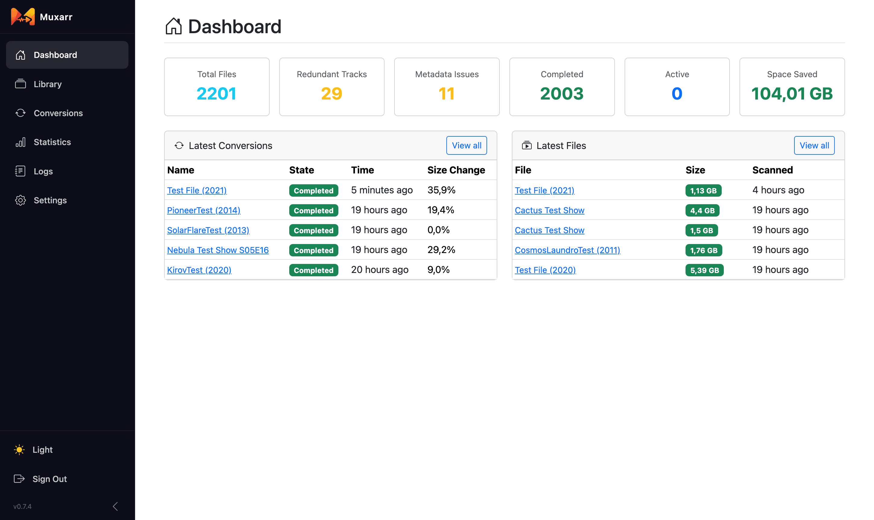Click the Redundant Tracks 29 card

point(331,87)
